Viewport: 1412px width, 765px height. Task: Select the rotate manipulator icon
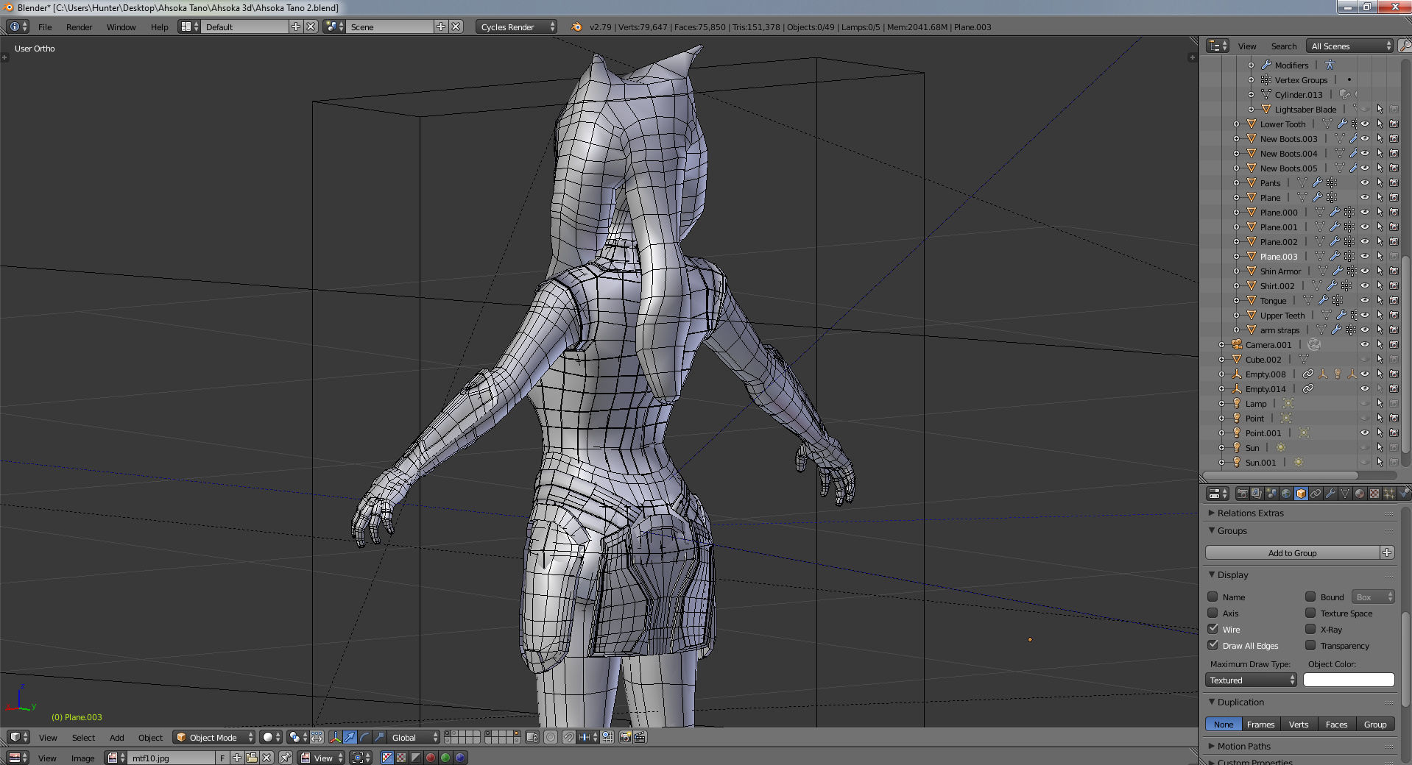[x=364, y=737]
